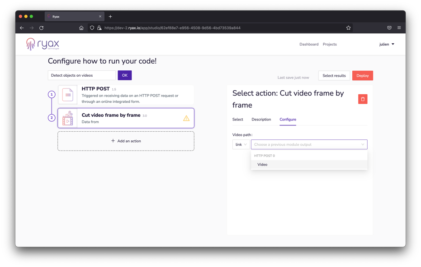Click Add an action box
421x267 pixels.
[126, 141]
